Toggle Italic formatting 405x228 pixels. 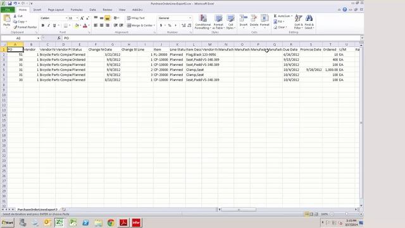pos(49,25)
